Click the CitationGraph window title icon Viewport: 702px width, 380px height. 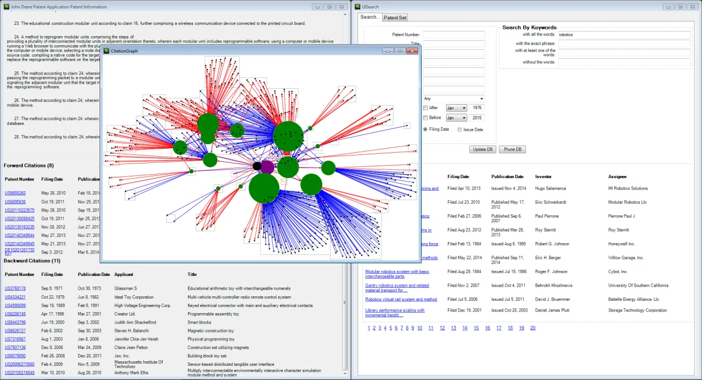(106, 51)
